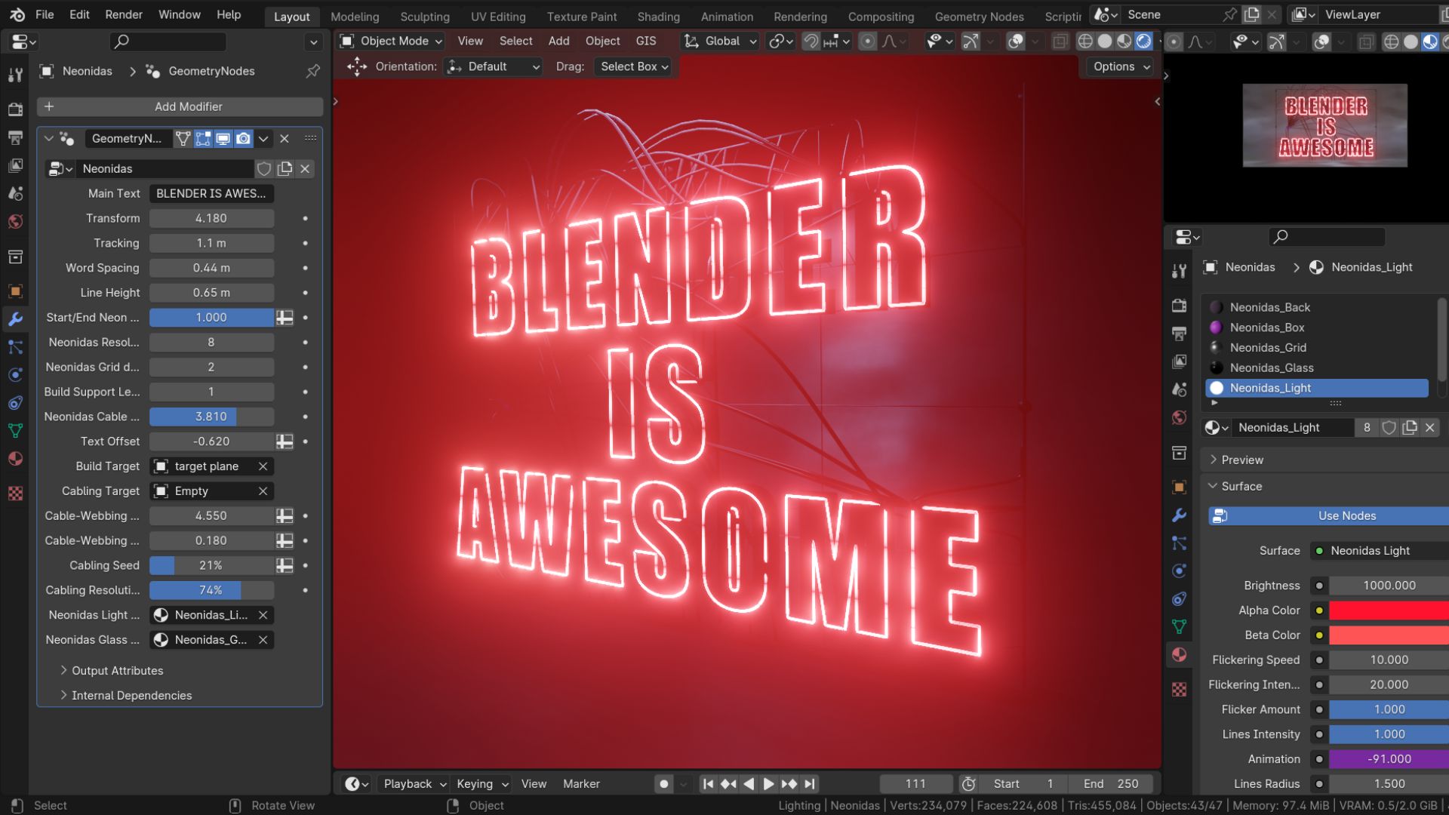Toggle modifier viewport display visibility
Screen dimensions: 1449x815
point(223,139)
